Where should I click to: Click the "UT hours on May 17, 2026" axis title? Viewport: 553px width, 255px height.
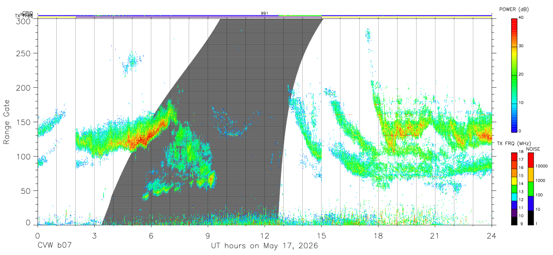[x=264, y=246]
